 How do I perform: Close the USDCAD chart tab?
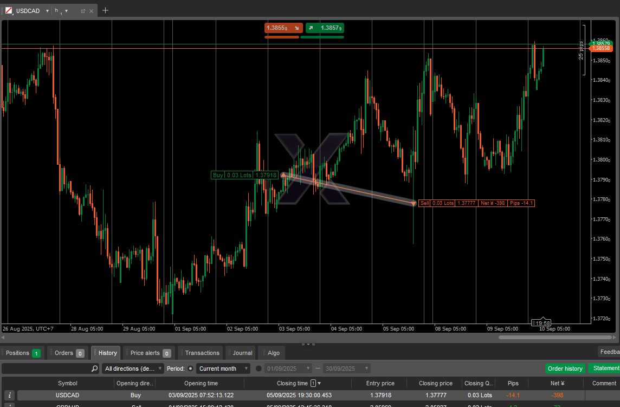[91, 11]
